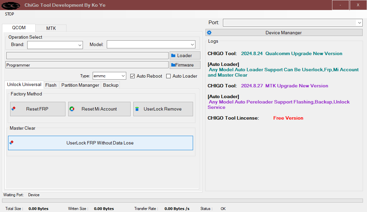367x212 pixels.
Task: Disable the Auto Reboot checkbox
Action: [133, 76]
